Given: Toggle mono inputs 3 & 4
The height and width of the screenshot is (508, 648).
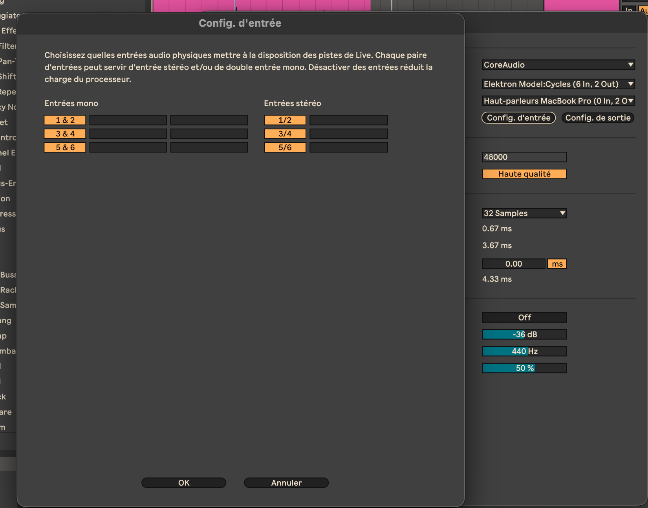Looking at the screenshot, I should tap(65, 134).
